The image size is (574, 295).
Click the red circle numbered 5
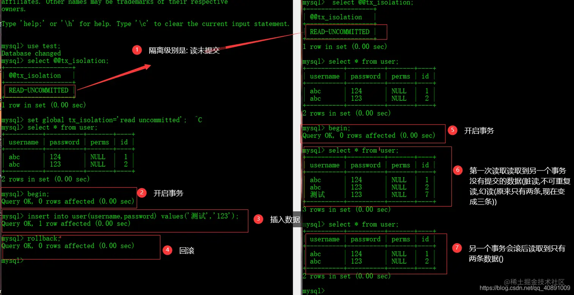click(x=453, y=130)
